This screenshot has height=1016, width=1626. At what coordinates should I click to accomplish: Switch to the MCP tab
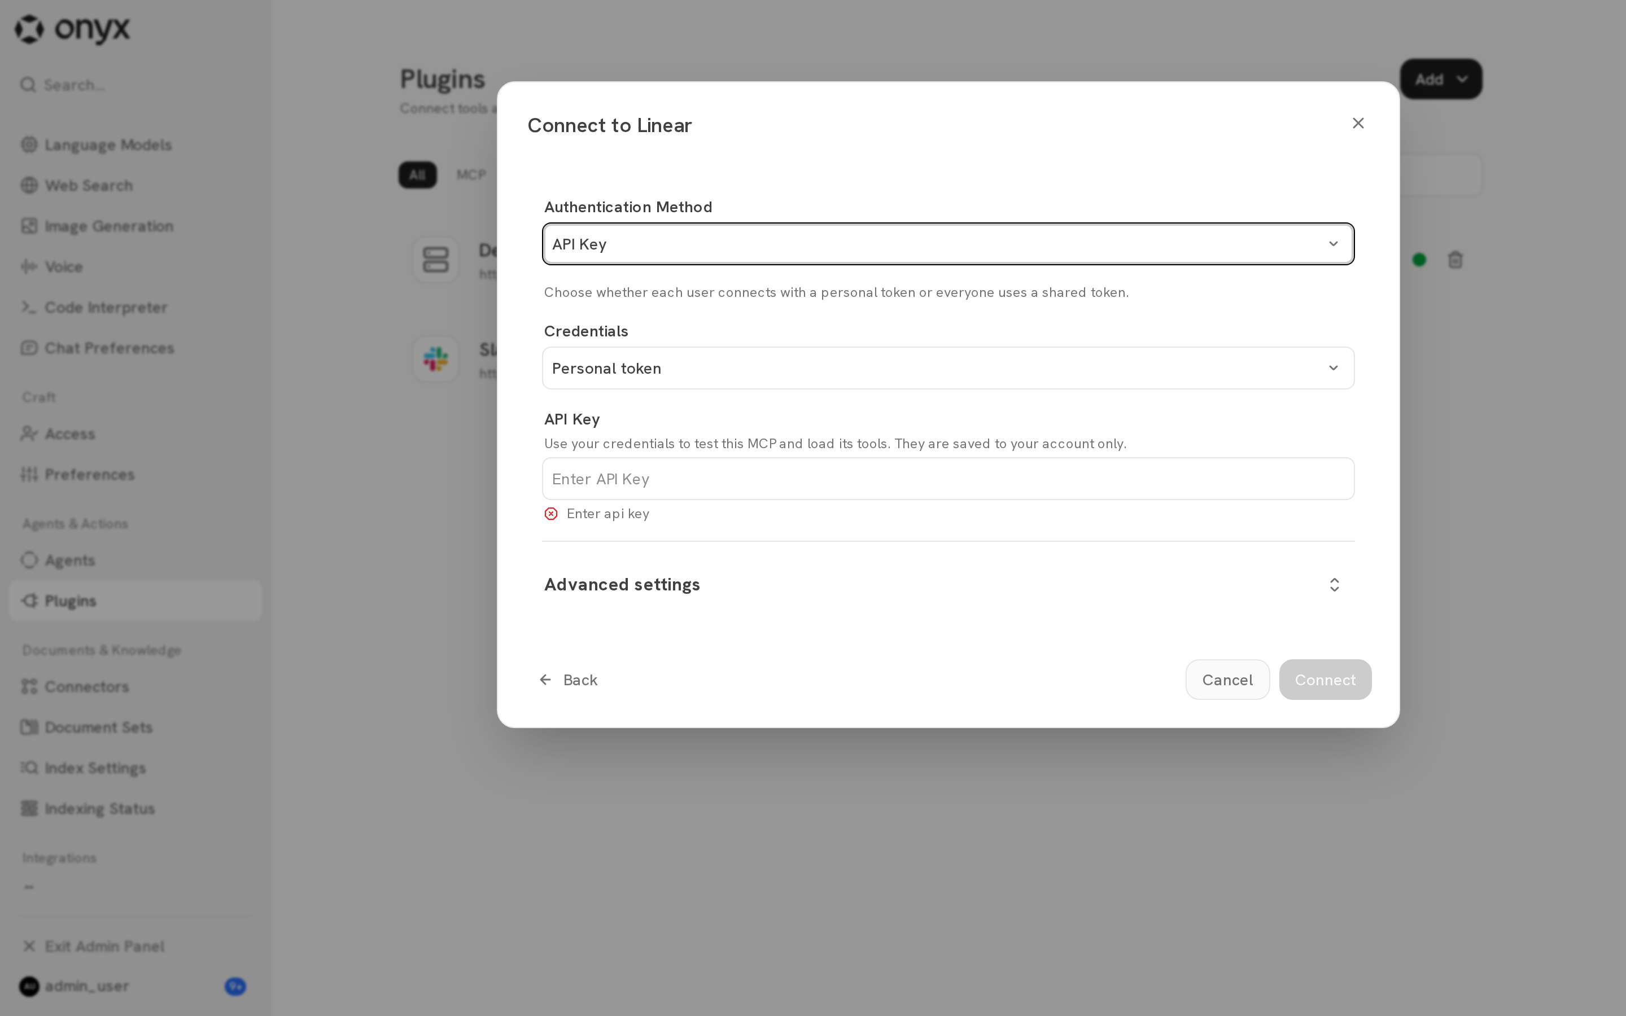tap(471, 175)
